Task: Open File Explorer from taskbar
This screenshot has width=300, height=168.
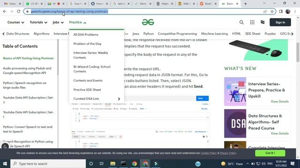Action: click(x=112, y=164)
